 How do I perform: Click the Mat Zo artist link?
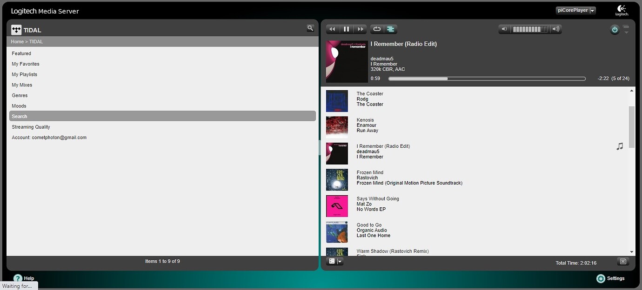pyautogui.click(x=364, y=204)
